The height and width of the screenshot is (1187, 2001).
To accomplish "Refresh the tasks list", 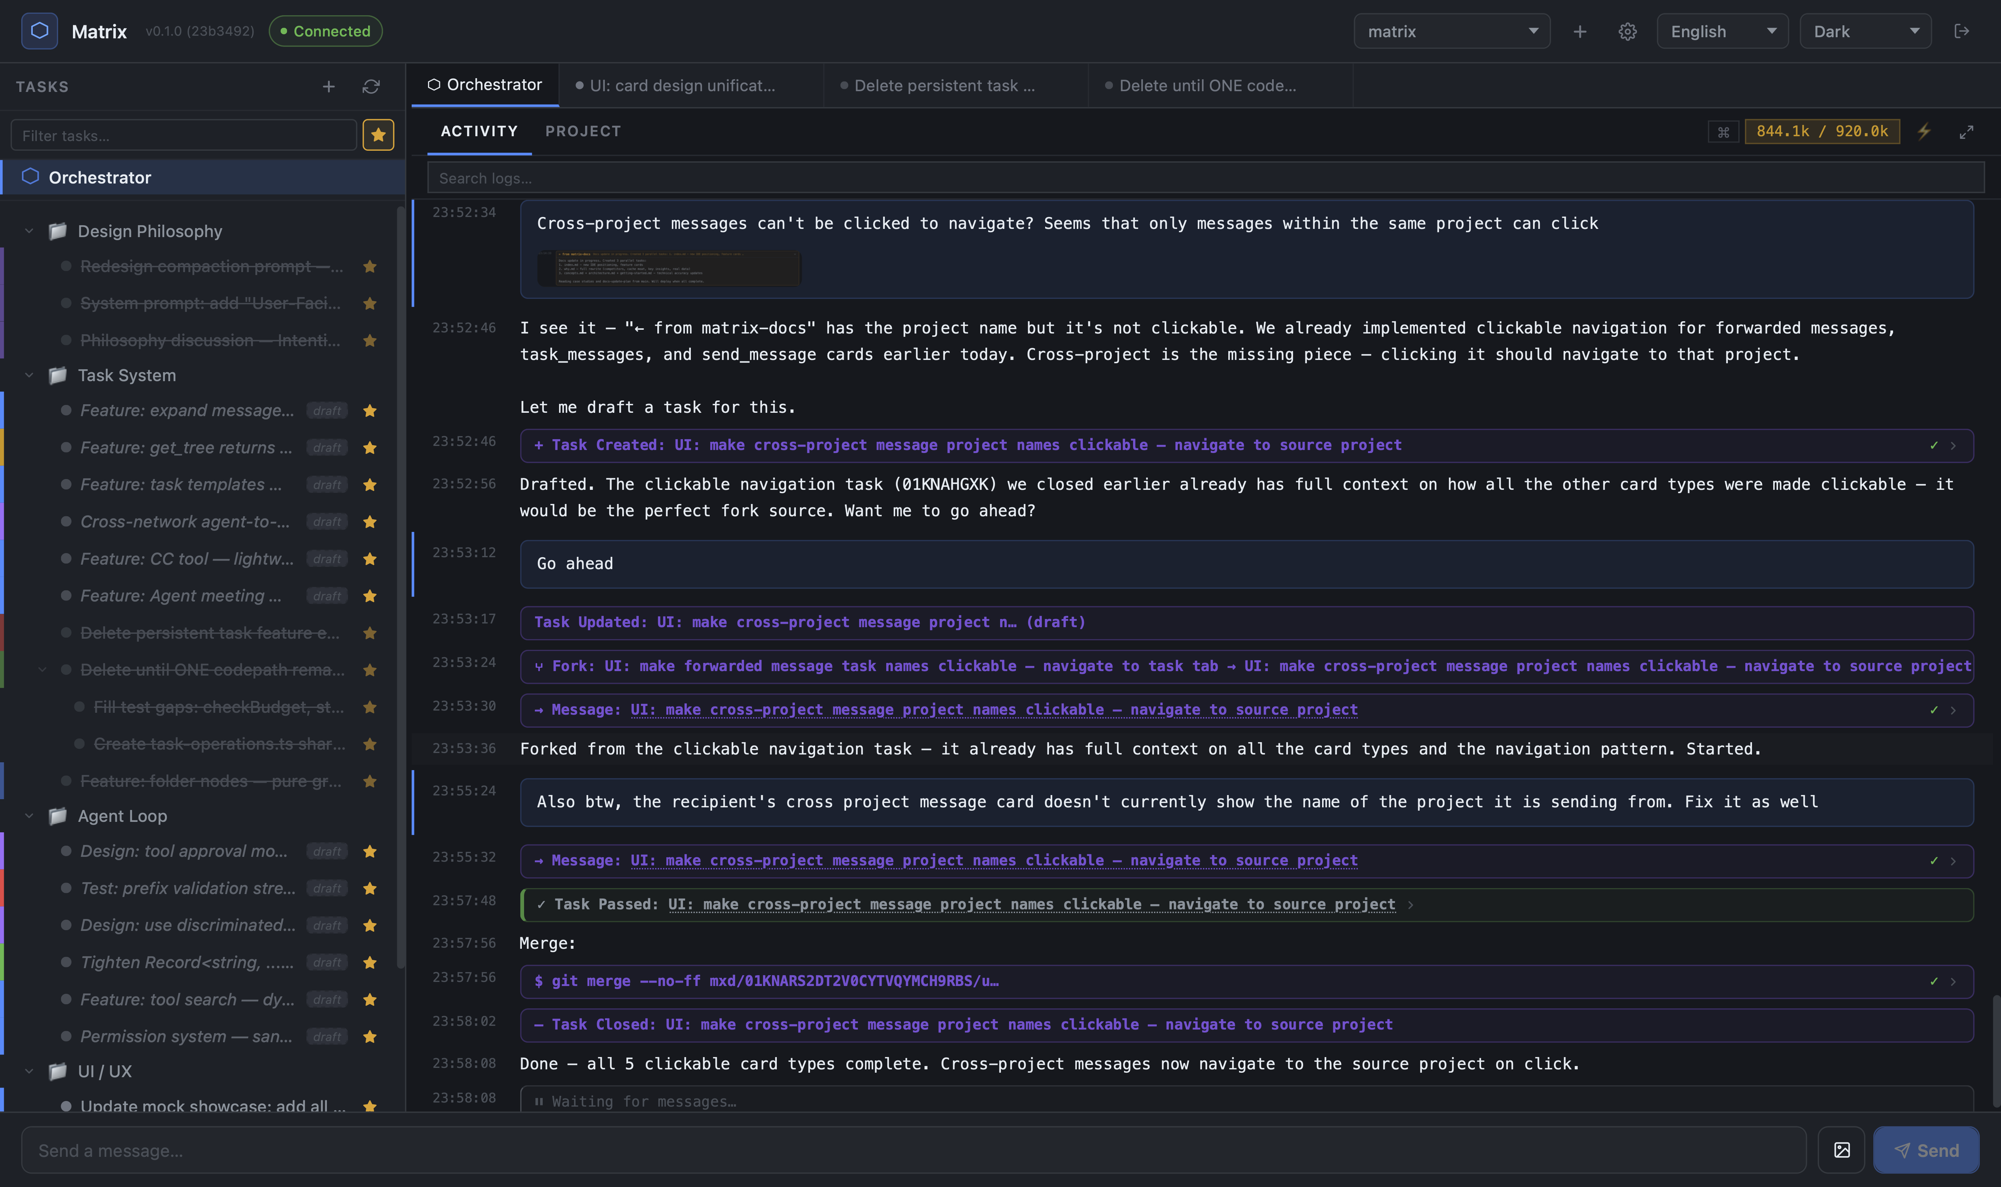I will pos(371,86).
